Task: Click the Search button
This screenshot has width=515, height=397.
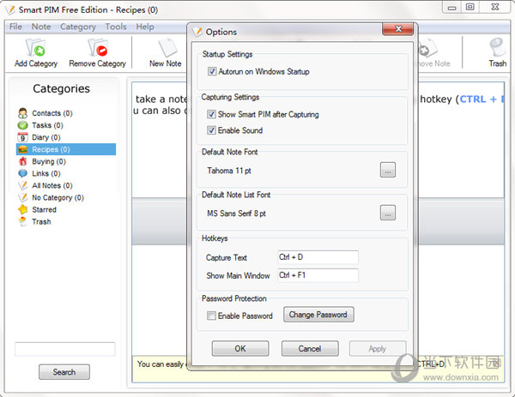Action: click(64, 372)
